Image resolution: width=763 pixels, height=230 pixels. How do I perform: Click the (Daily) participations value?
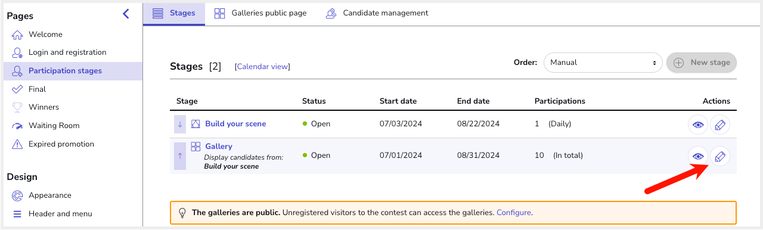pos(560,124)
